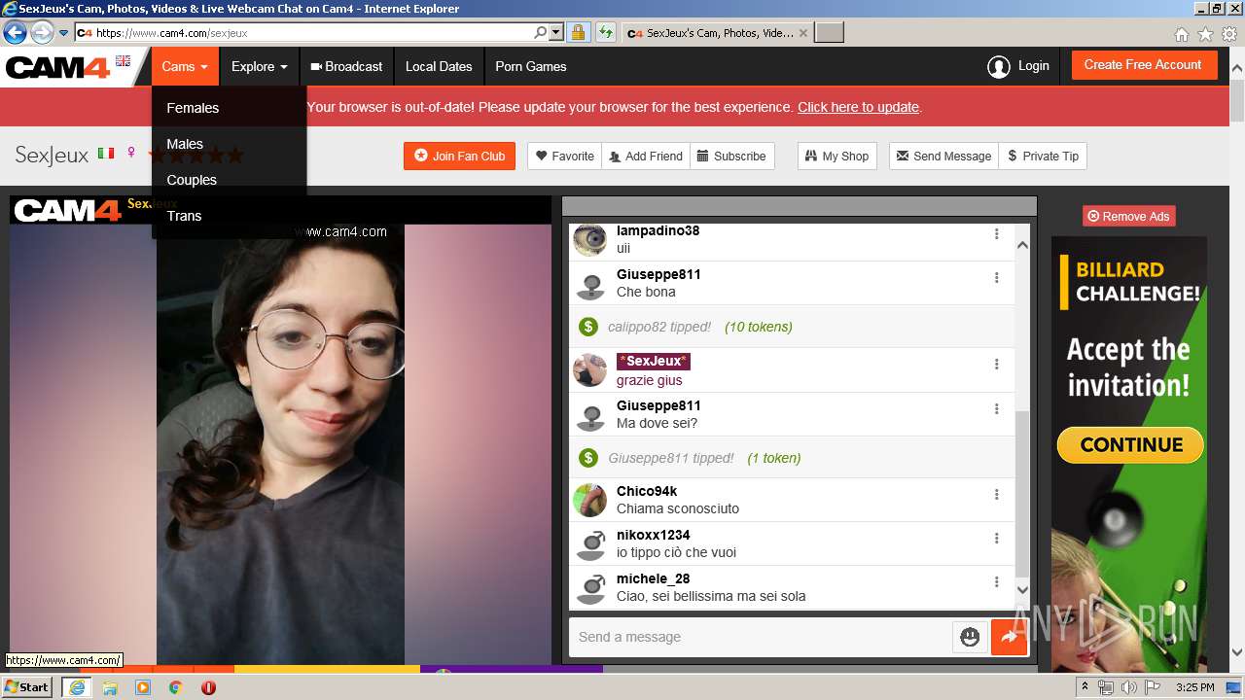Click the Create Free Account button
The image size is (1245, 700).
coord(1143,65)
